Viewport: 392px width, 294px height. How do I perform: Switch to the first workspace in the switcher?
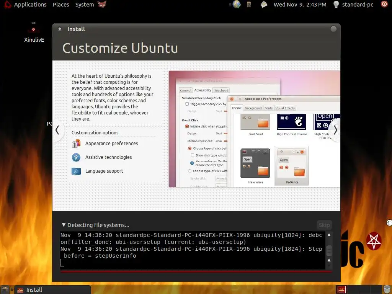(341, 289)
